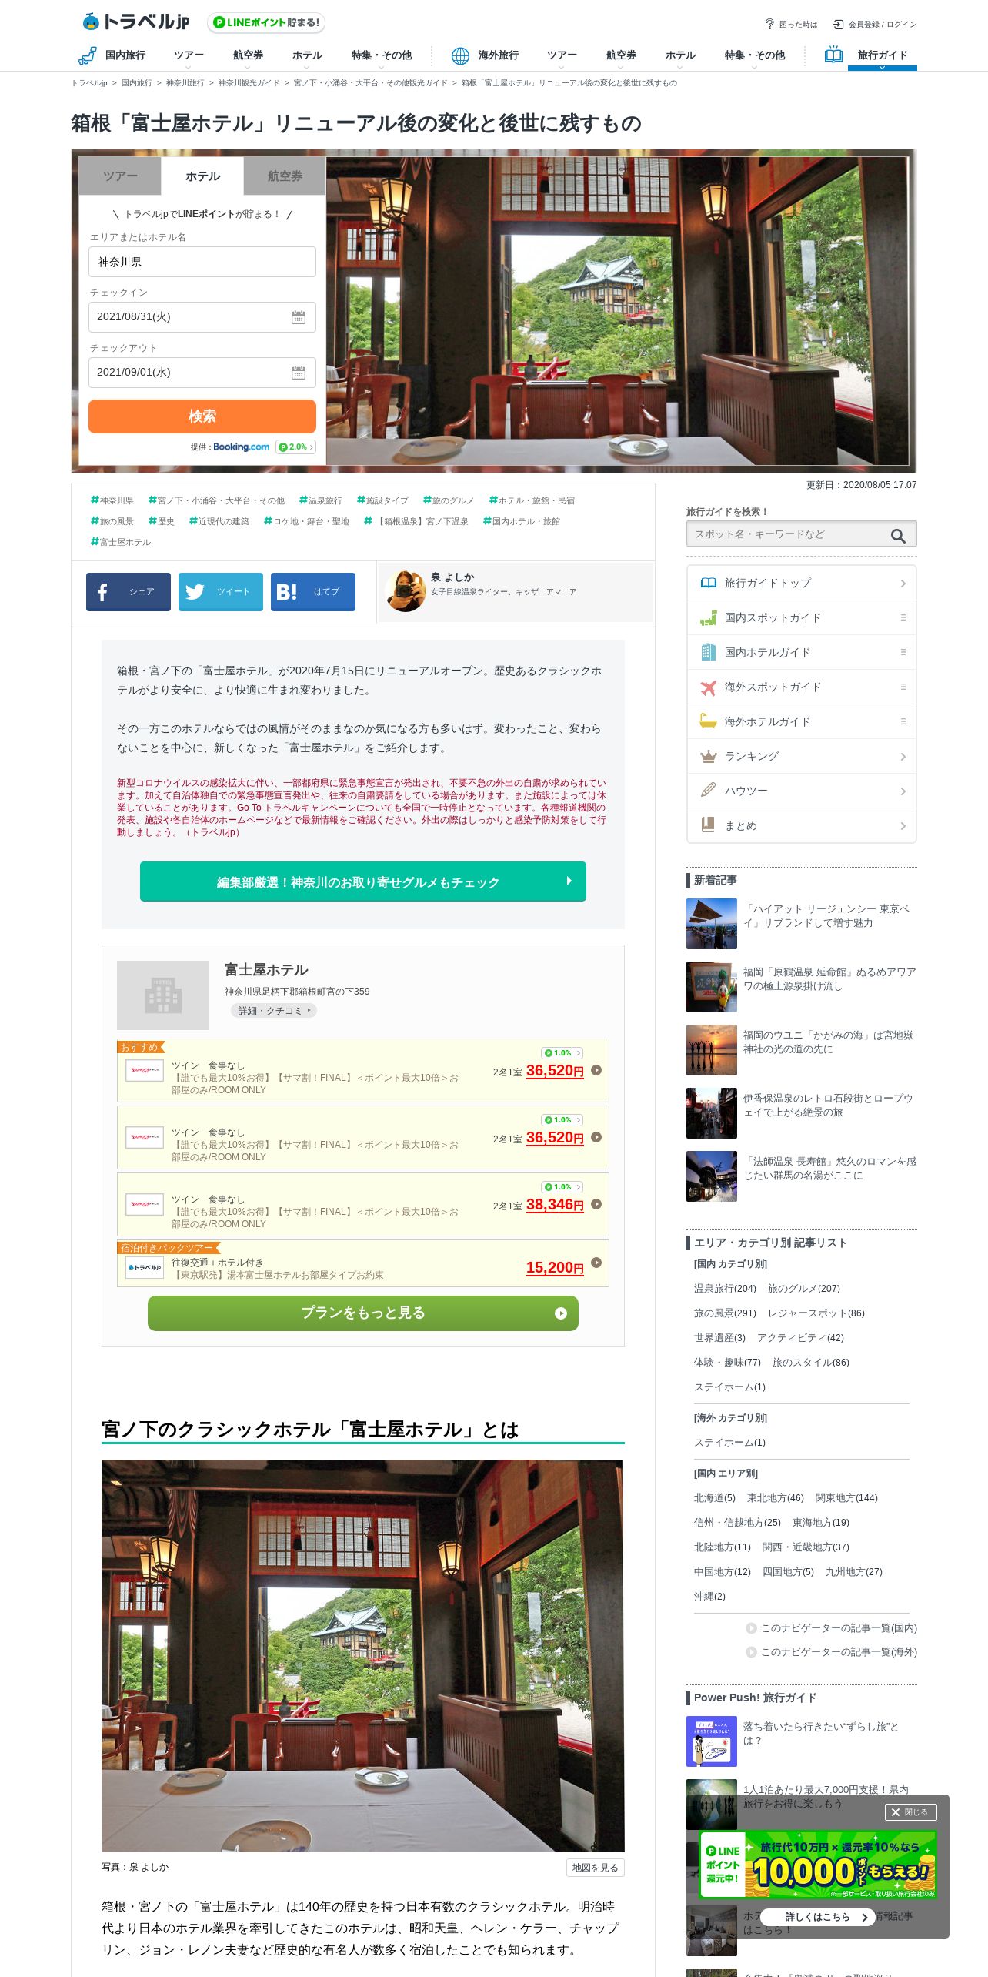988x1977 pixels.
Task: Open the #神奈川県 tag
Action: tap(112, 500)
